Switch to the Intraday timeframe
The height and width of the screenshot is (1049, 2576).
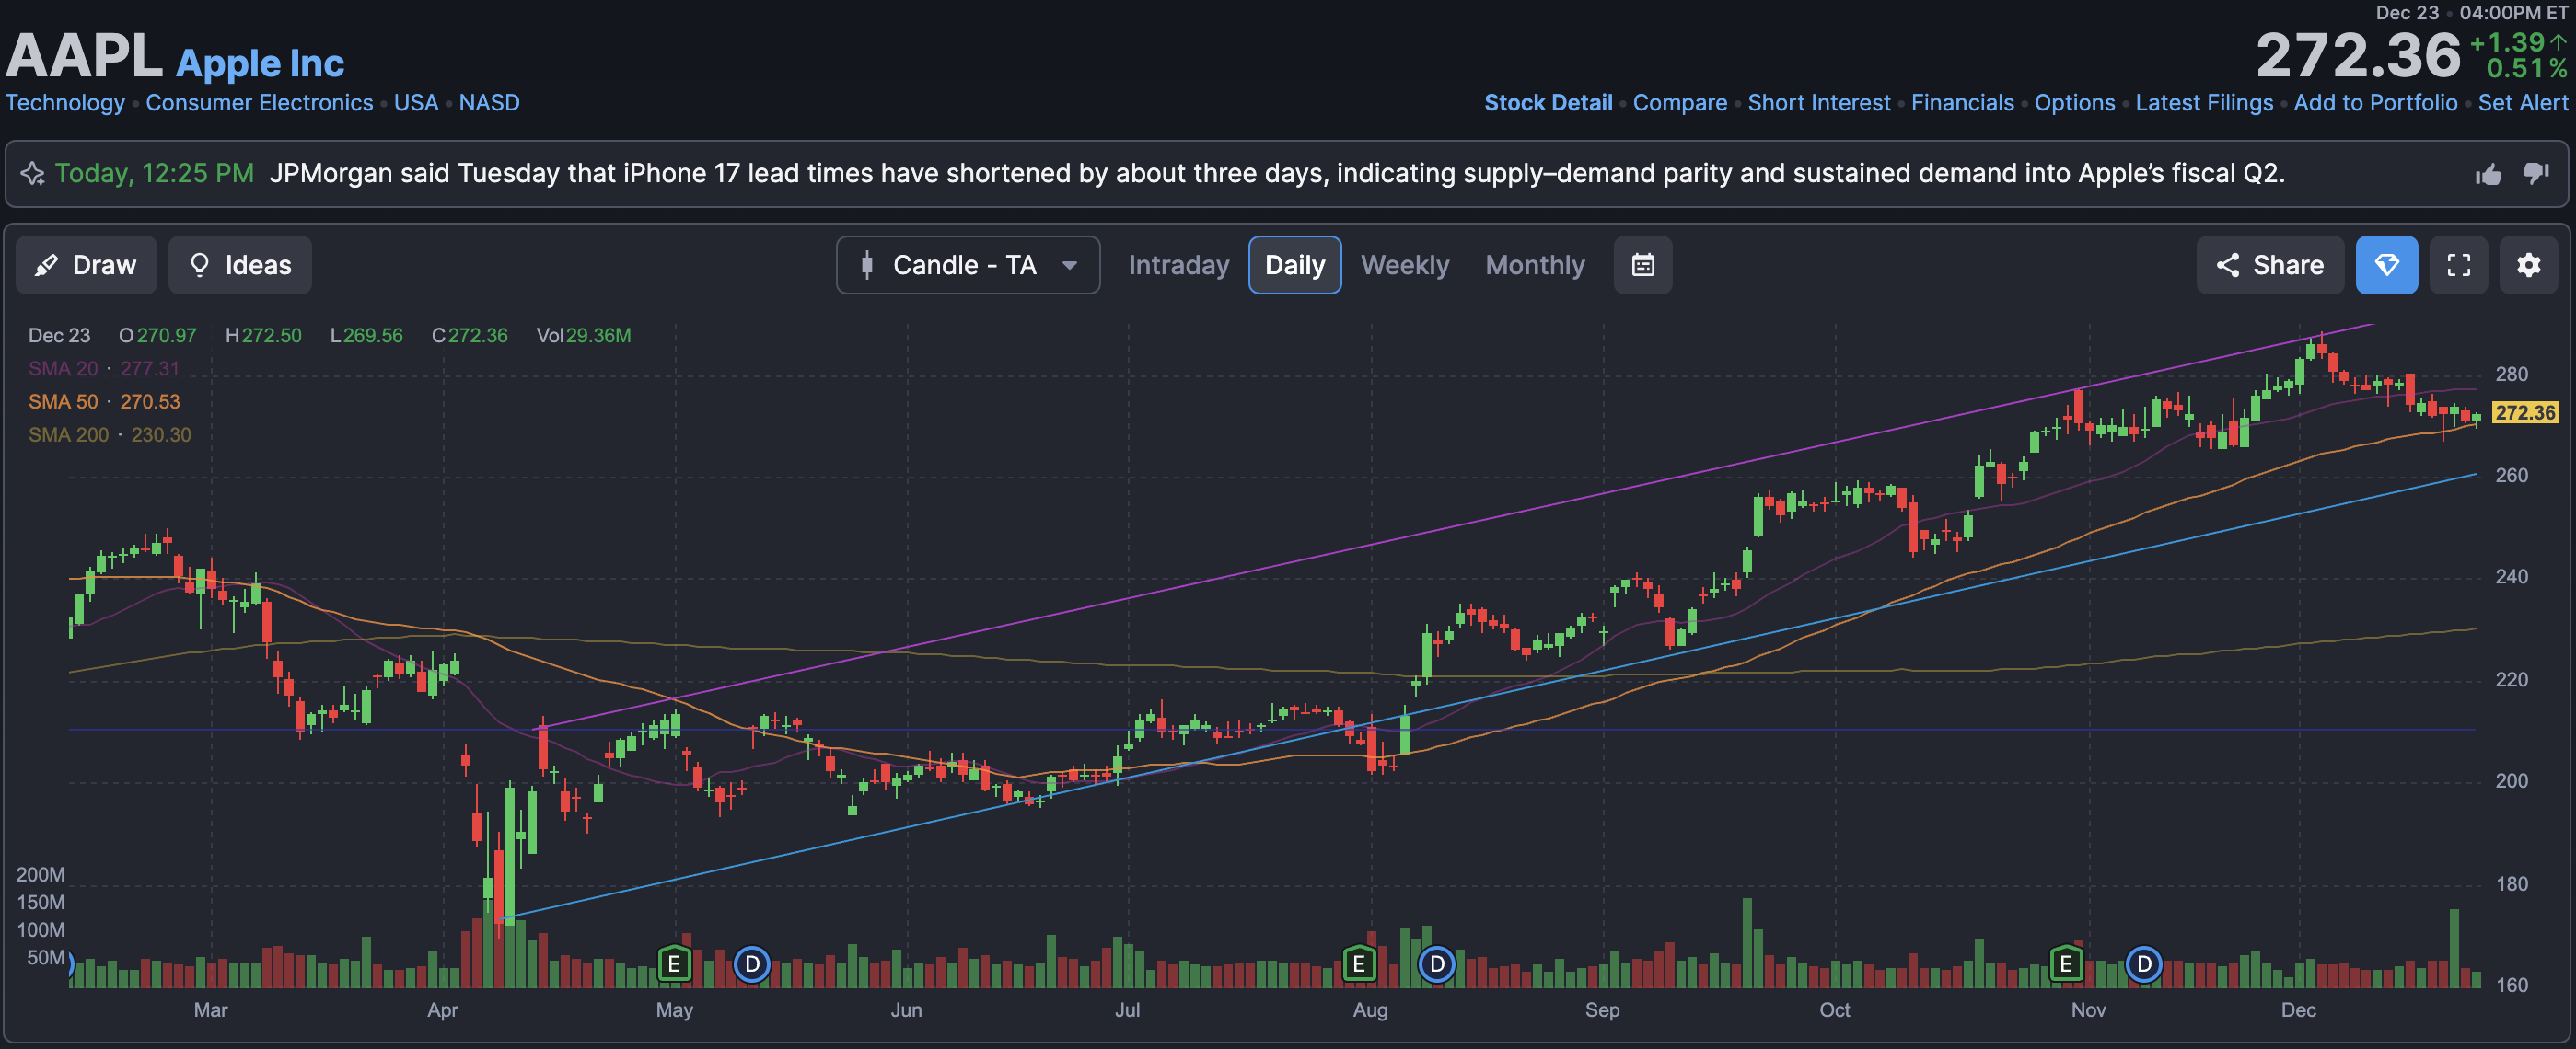1178,265
